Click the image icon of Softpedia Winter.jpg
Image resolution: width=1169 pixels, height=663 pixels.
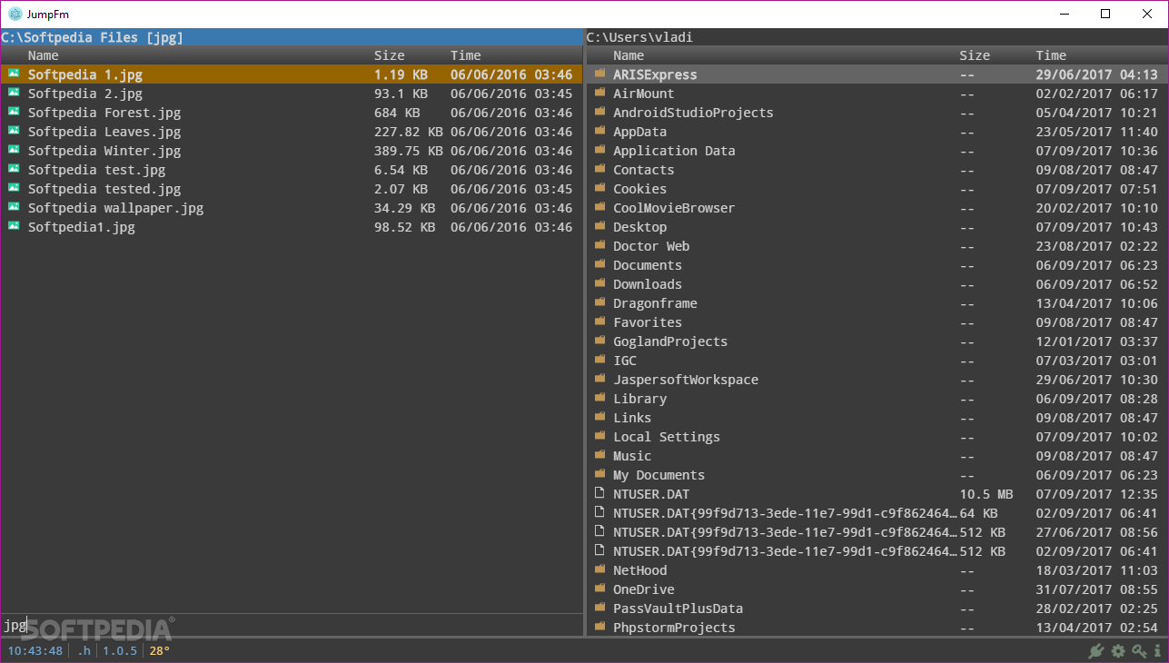click(x=14, y=150)
